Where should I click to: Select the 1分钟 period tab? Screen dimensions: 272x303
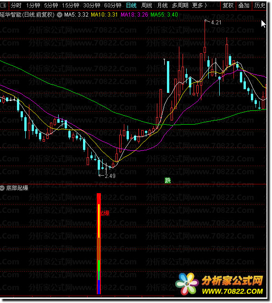coord(33,6)
